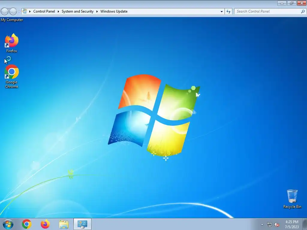This screenshot has width=307, height=230.
Task: Expand the arrow after Control Panel breadcrumb
Action: (58, 11)
